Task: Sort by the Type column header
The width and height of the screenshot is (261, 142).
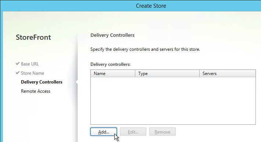Action: (x=167, y=74)
